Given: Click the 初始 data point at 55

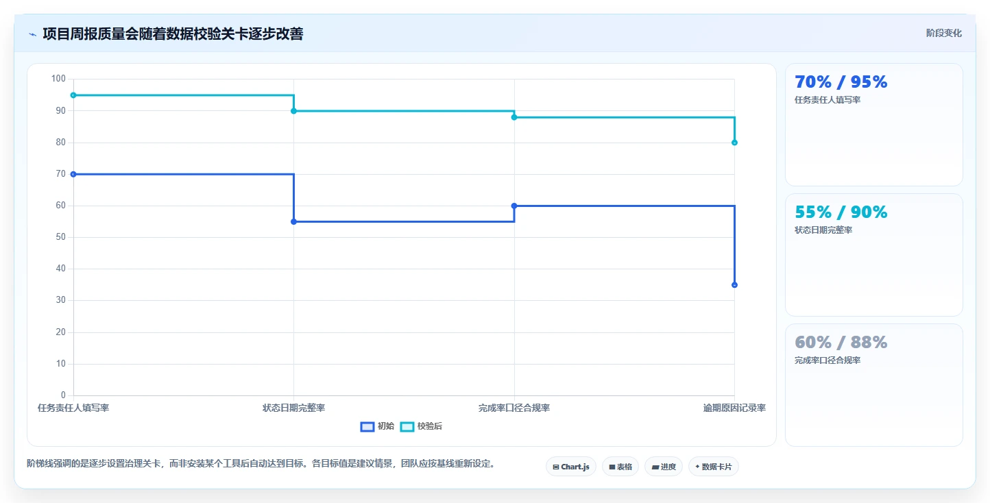Looking at the screenshot, I should pyautogui.click(x=293, y=221).
